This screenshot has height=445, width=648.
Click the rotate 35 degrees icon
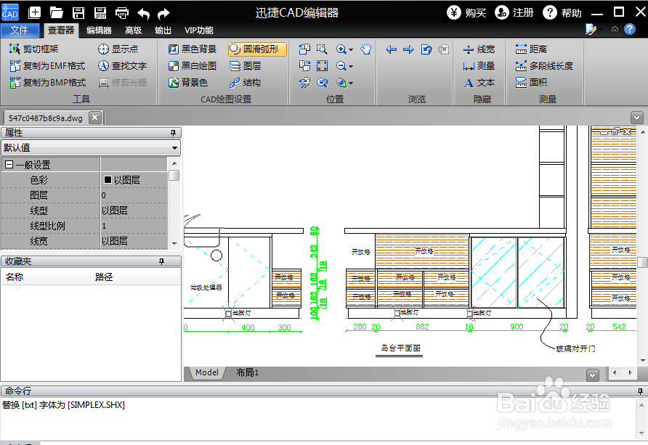pyautogui.click(x=304, y=83)
